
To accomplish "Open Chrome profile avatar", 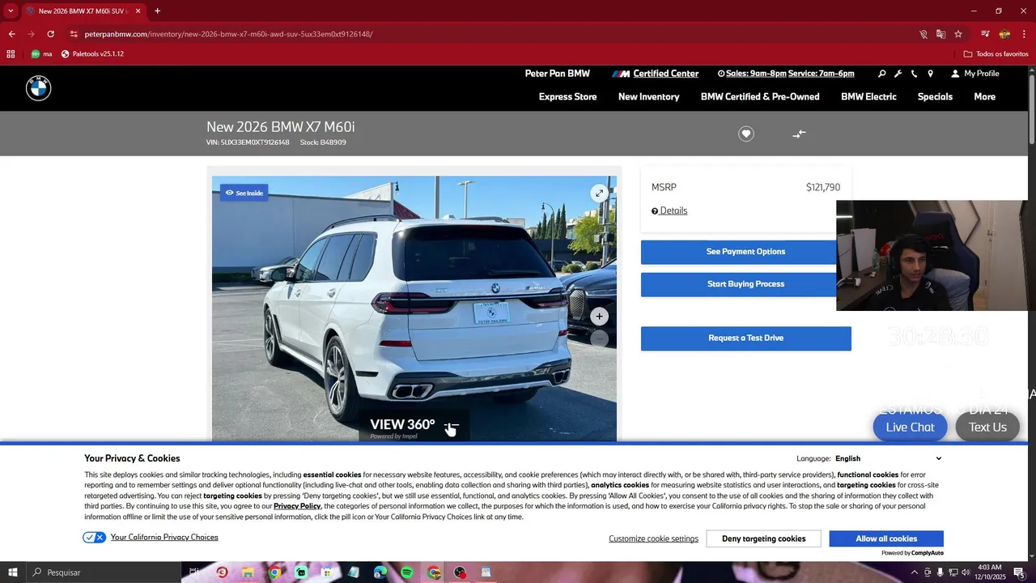I will tap(1004, 34).
